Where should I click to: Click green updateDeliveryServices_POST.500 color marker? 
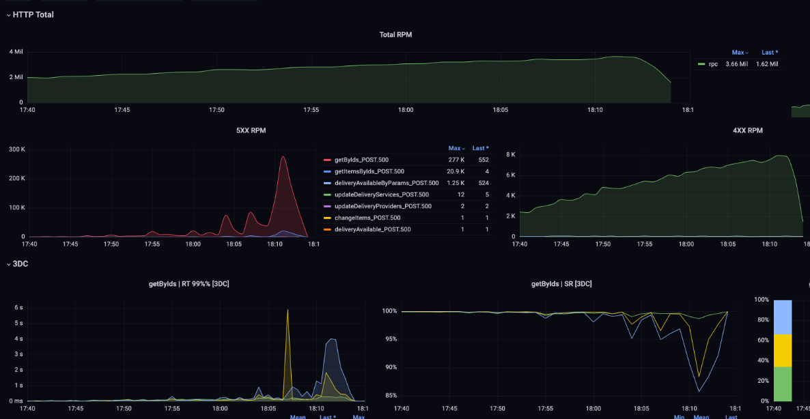(327, 194)
